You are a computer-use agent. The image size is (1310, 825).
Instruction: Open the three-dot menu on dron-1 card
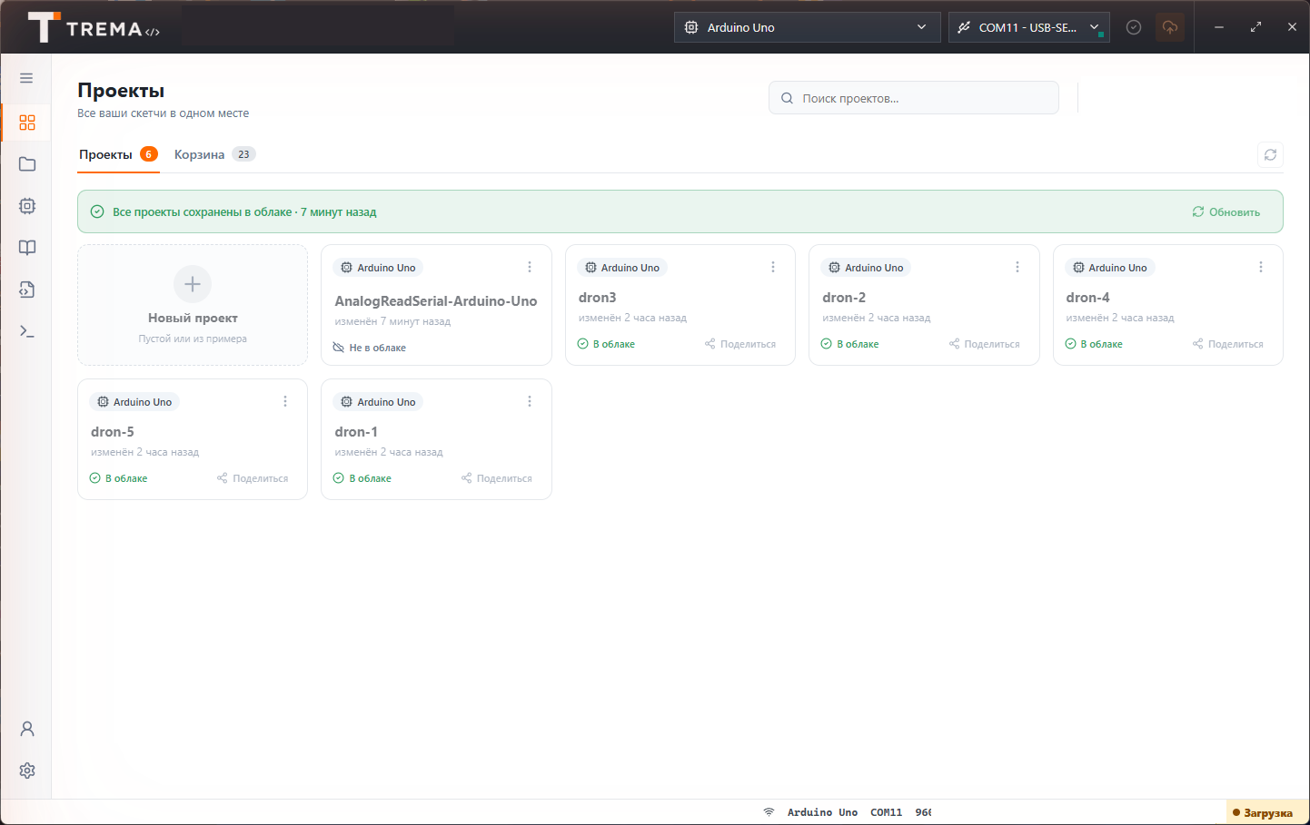click(530, 401)
